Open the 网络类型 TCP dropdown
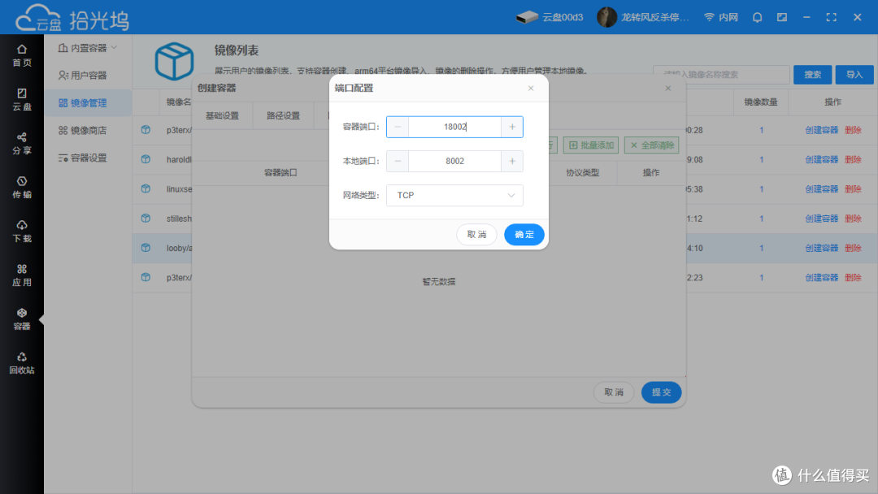 pos(454,195)
